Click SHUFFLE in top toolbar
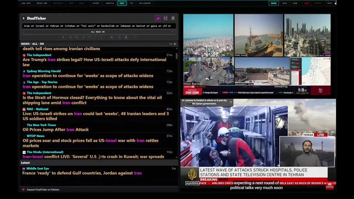The width and height of the screenshot is (354, 199). coord(110,3)
